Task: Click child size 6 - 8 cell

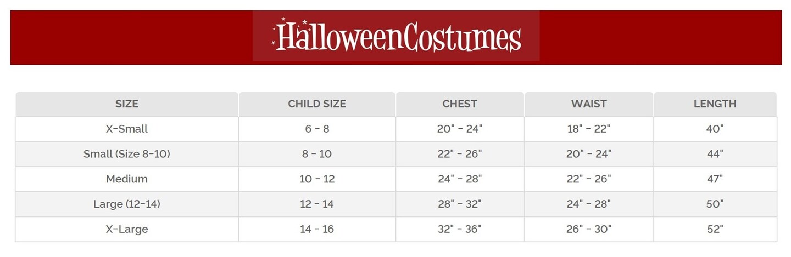Action: click(317, 129)
